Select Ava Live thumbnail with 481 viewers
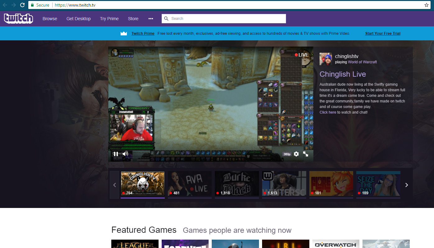434x248 pixels. [x=190, y=184]
